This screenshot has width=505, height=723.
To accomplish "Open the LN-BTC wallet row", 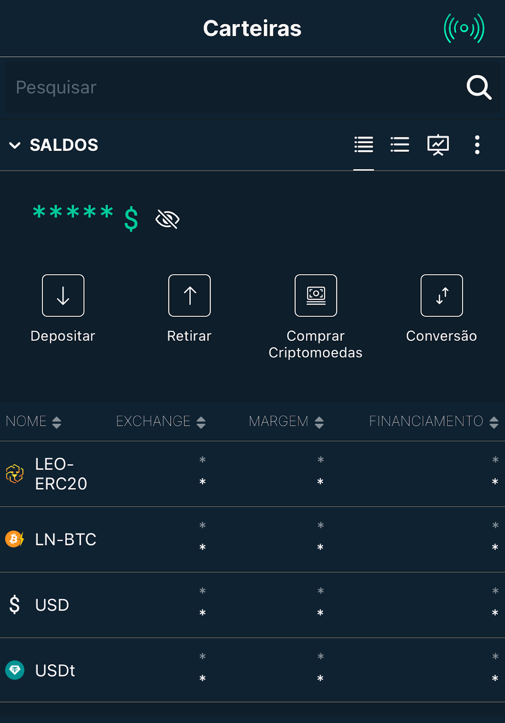I will point(252,540).
